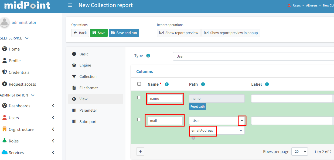Check the checkbox for the name row
The image size is (334, 160).
[x=139, y=98]
